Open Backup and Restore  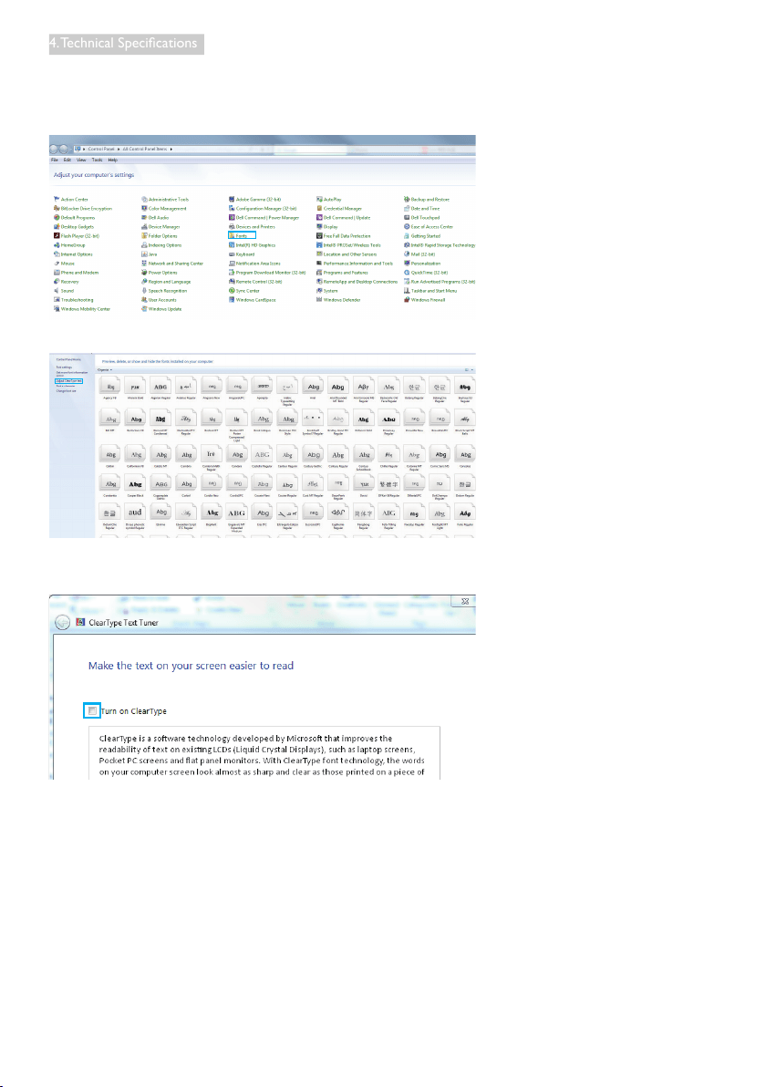click(x=427, y=199)
